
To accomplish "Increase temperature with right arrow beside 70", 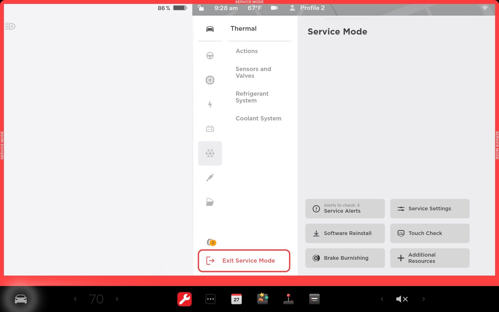I will pos(117,299).
